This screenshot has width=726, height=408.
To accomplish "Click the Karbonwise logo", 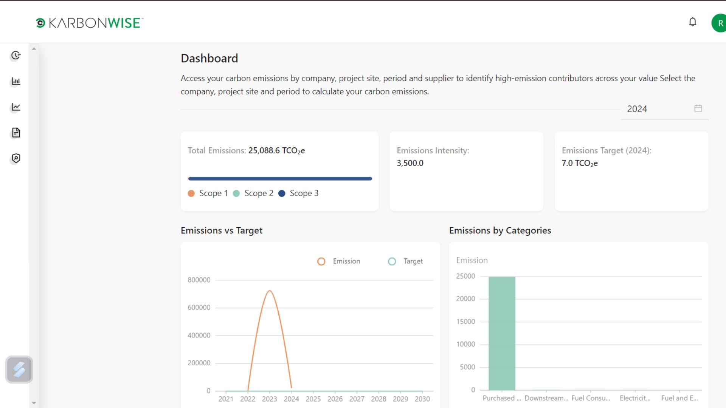I will [x=88, y=23].
